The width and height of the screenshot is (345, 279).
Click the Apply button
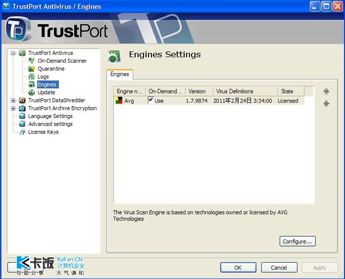click(320, 268)
